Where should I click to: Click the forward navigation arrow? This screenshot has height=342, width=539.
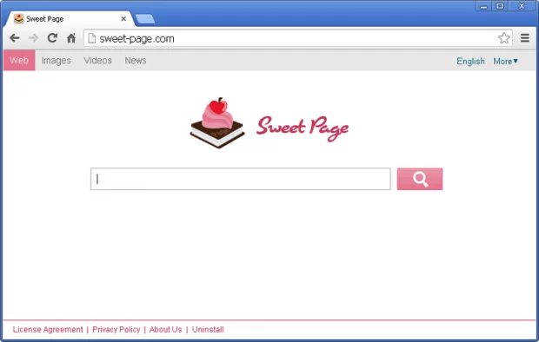pyautogui.click(x=33, y=38)
